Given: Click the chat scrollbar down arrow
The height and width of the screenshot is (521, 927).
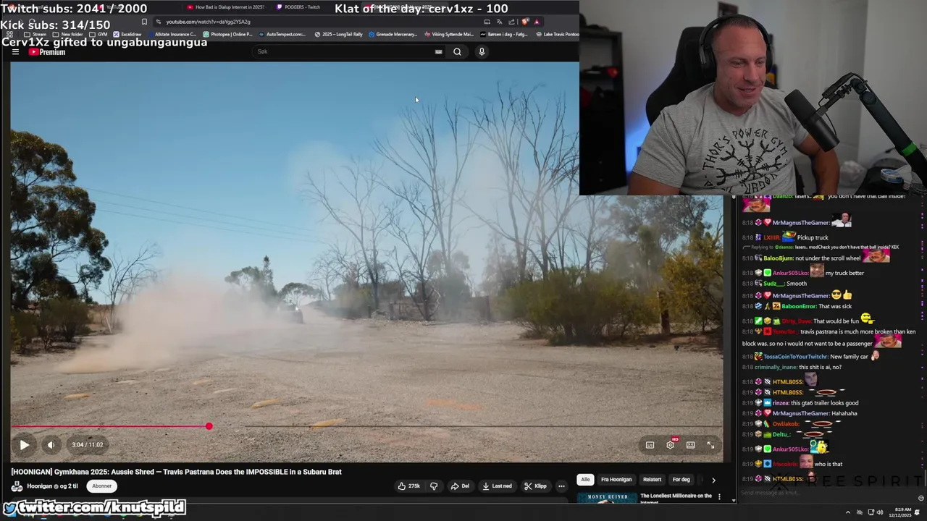Looking at the screenshot, I should 734,499.
